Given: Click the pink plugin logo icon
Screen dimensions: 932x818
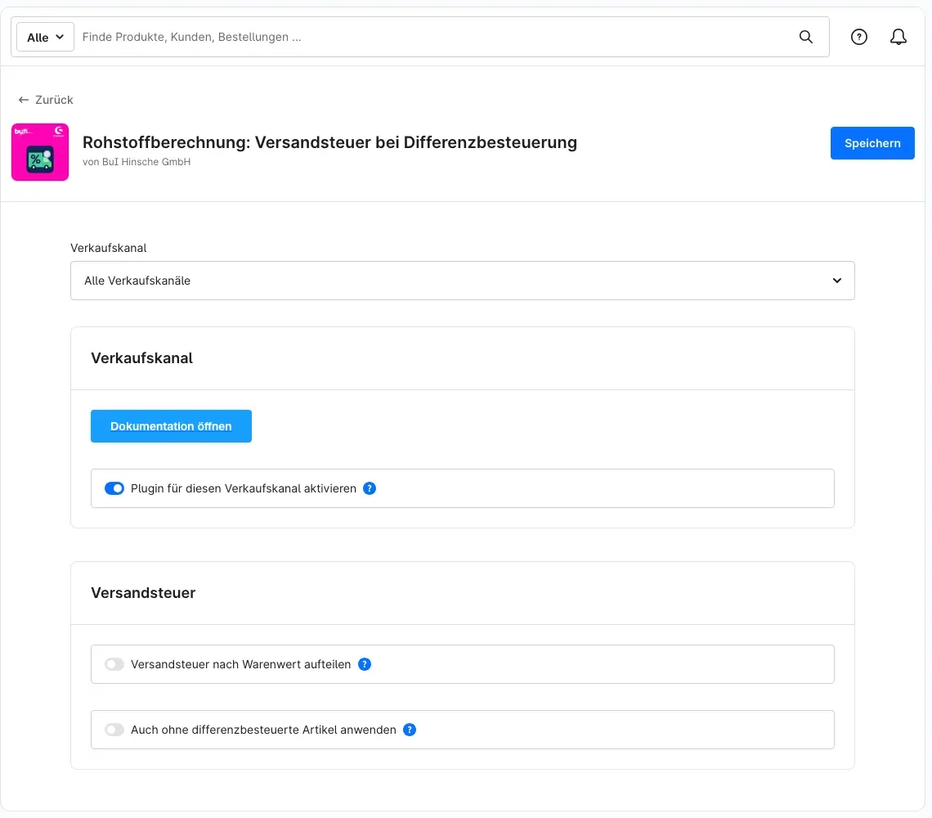Looking at the screenshot, I should 40,152.
